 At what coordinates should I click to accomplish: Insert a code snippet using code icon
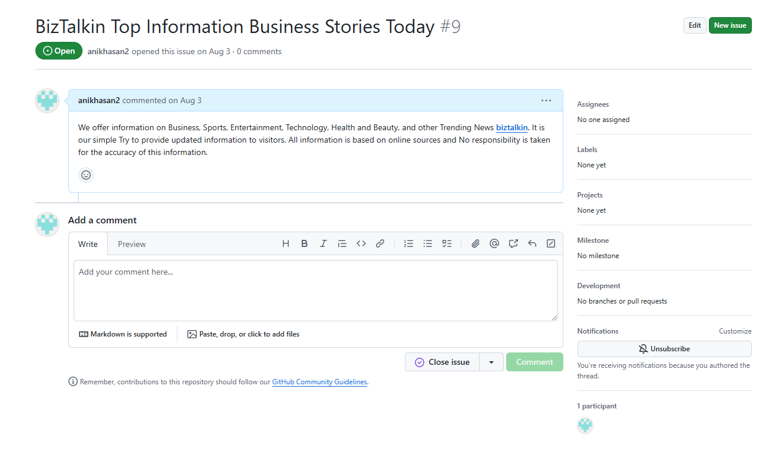[x=361, y=243]
